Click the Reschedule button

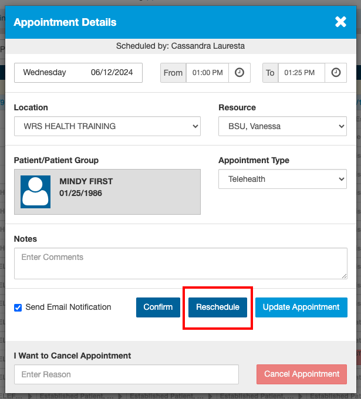coord(218,307)
